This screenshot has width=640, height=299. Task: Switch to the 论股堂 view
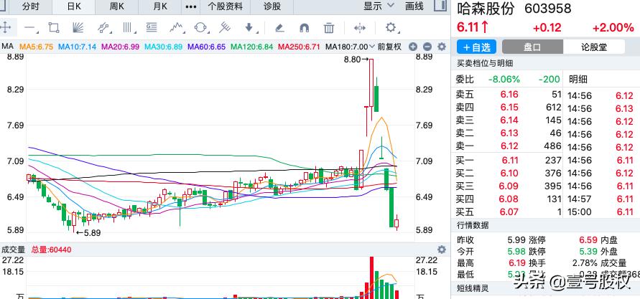(x=593, y=47)
